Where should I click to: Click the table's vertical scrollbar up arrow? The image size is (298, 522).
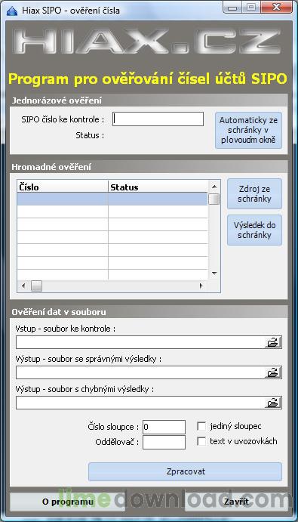click(x=214, y=187)
